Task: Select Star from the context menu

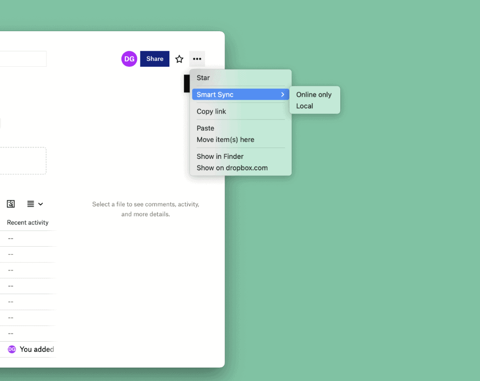Action: click(x=203, y=78)
